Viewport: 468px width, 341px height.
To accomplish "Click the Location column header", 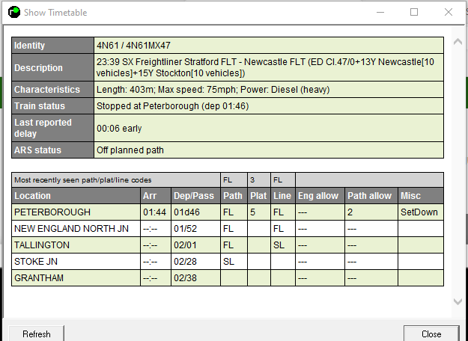I will pyautogui.click(x=76, y=196).
